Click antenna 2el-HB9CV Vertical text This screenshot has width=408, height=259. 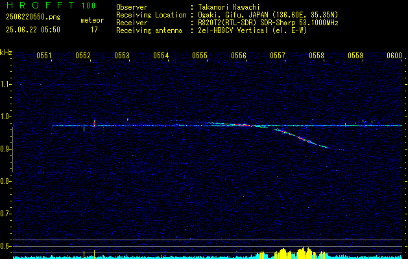253,30
